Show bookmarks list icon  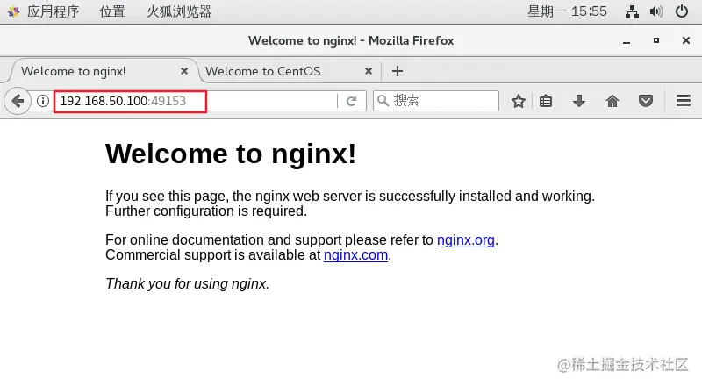coord(546,101)
